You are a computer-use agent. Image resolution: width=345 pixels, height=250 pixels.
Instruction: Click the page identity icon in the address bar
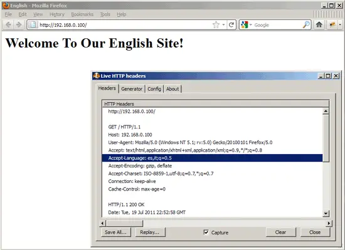33,25
